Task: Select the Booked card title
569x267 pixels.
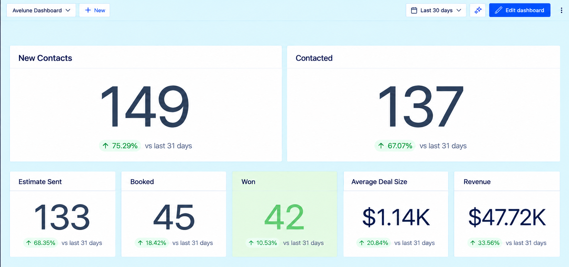Action: [142, 182]
